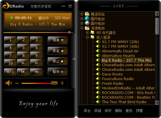Click 添台 to add a station
Image resolution: width=161 pixels, height=118 pixels.
click(x=87, y=110)
